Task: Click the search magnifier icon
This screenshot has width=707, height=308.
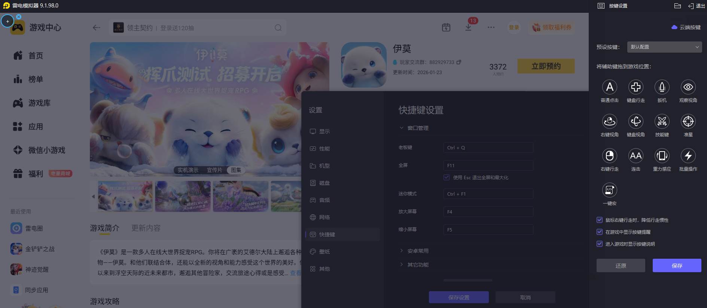Action: pos(278,28)
